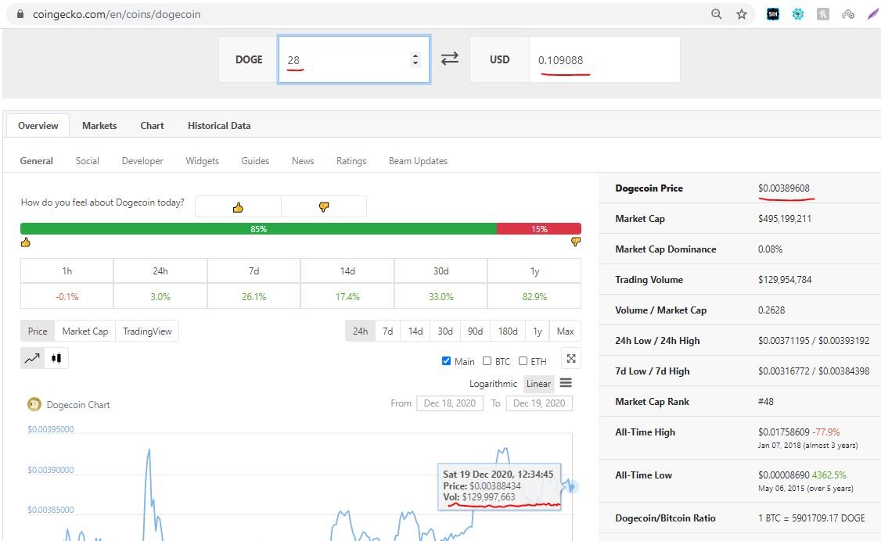Viewport: 881px width, 541px height.
Task: Click the thumbs down vote button
Action: click(x=323, y=207)
